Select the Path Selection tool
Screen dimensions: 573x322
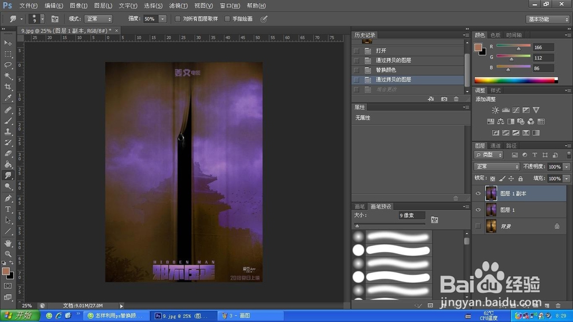pyautogui.click(x=7, y=220)
